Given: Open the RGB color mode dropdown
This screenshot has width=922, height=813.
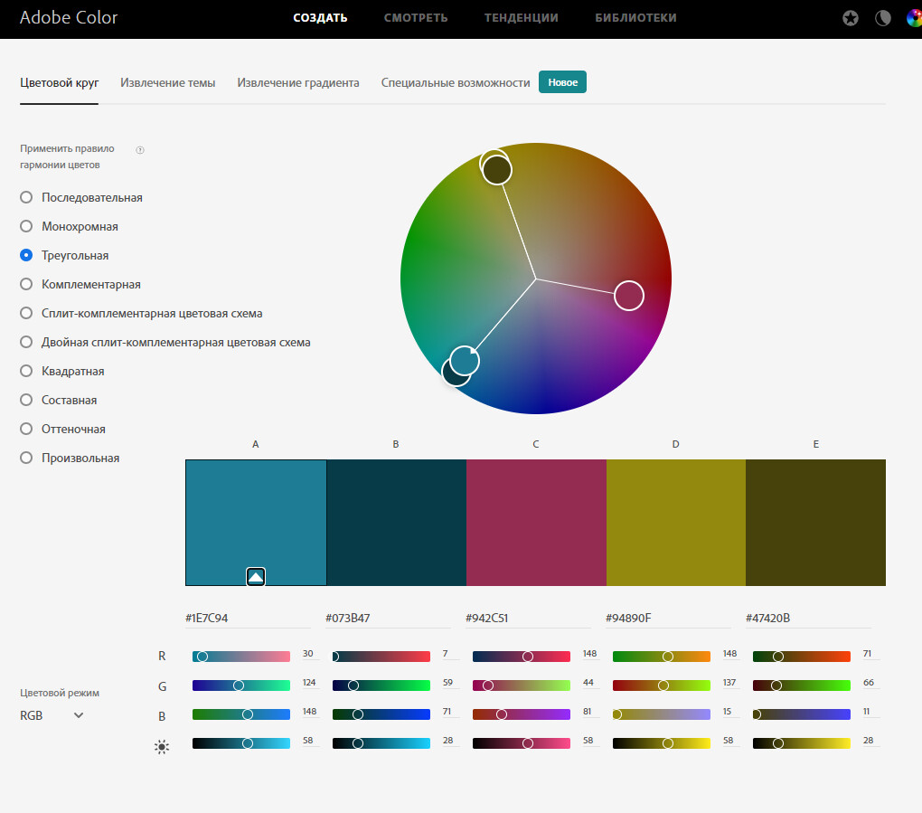Looking at the screenshot, I should (x=52, y=715).
